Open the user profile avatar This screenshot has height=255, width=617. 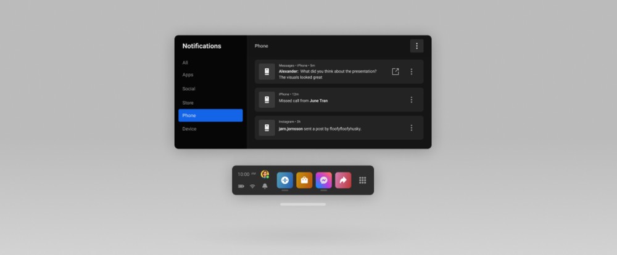pyautogui.click(x=265, y=174)
